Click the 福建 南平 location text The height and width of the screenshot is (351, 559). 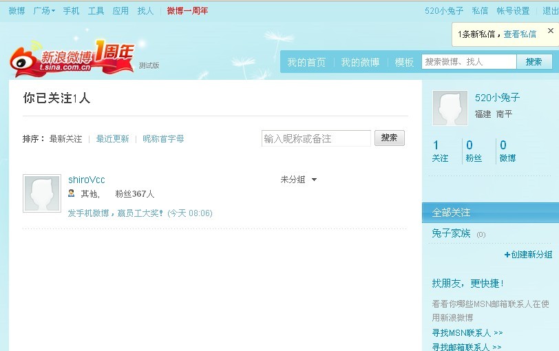click(494, 114)
